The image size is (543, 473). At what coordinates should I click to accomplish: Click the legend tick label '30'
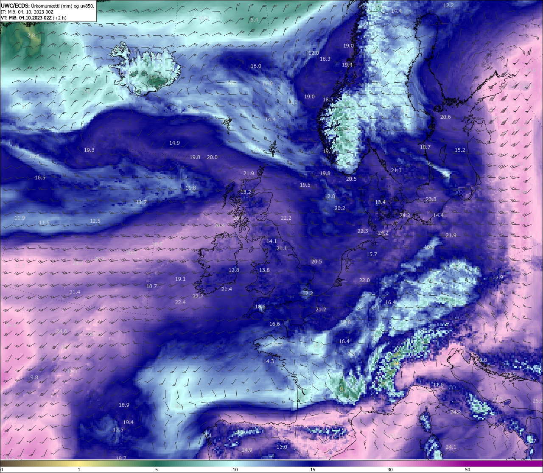(x=390, y=470)
